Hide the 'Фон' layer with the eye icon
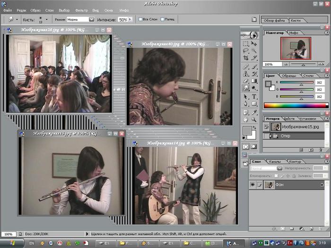This screenshot has height=248, width=331. pos(253,185)
